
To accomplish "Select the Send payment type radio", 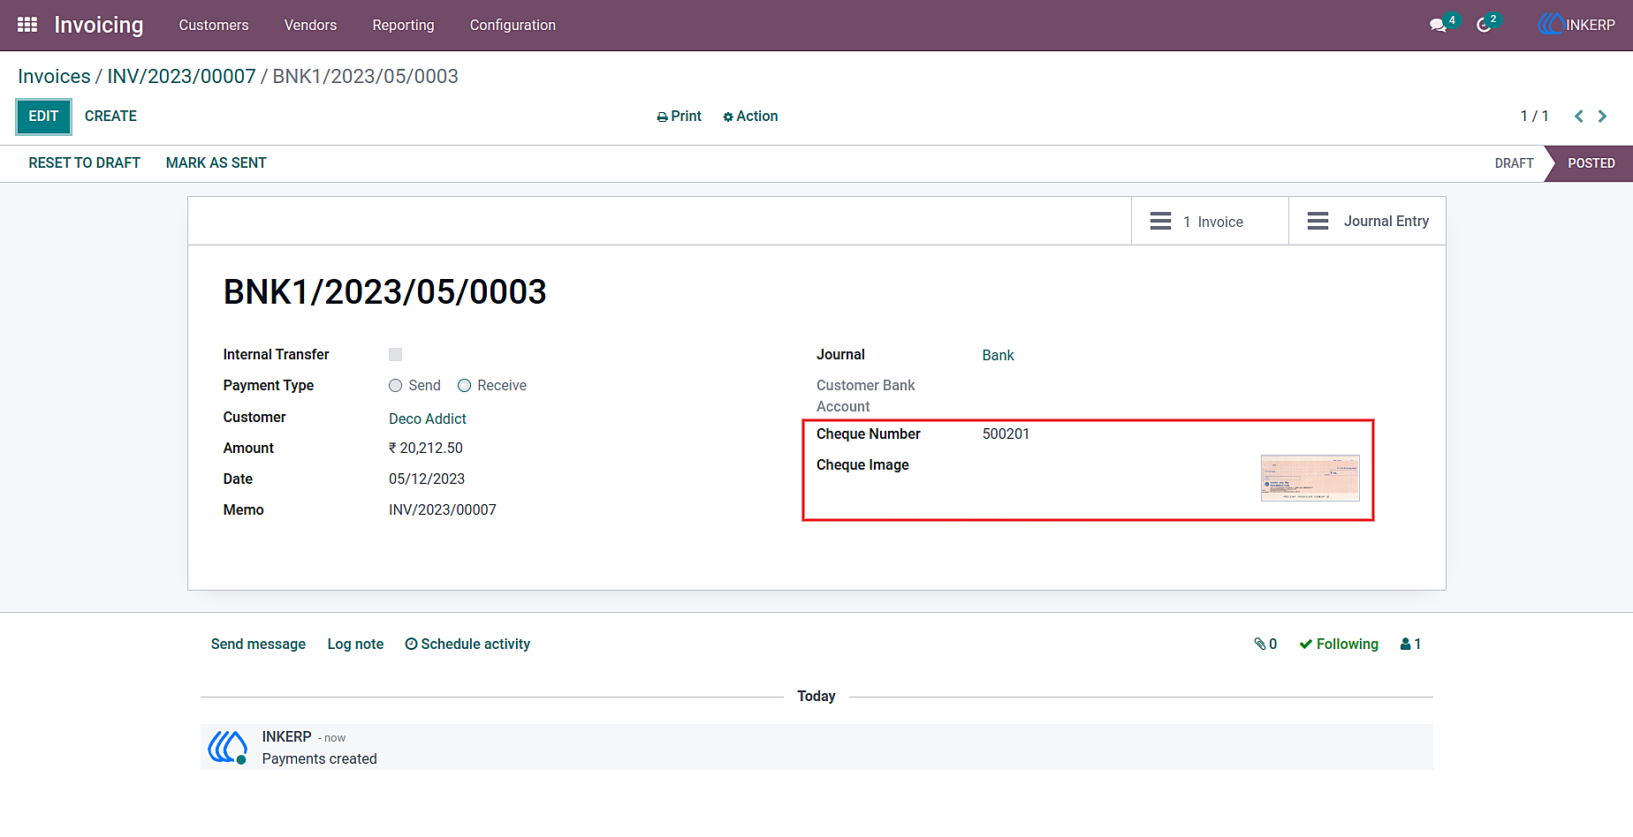I will (x=395, y=386).
